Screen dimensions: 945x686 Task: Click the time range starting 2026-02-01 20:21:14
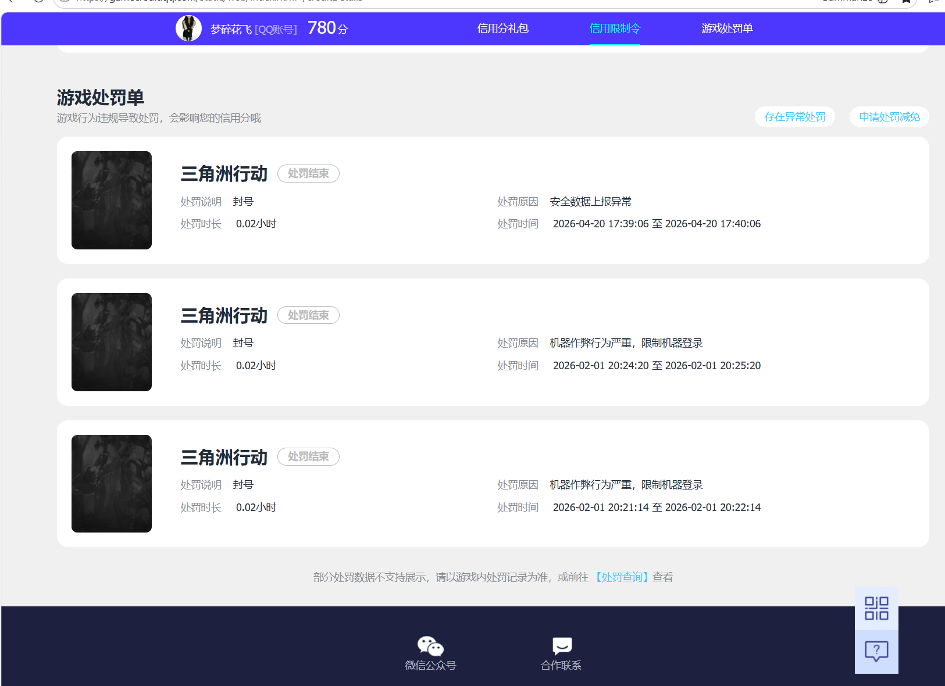tap(657, 508)
